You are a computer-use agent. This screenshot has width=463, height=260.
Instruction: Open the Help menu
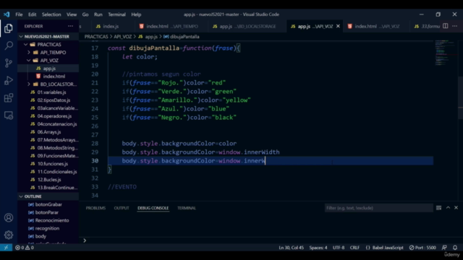pyautogui.click(x=136, y=14)
